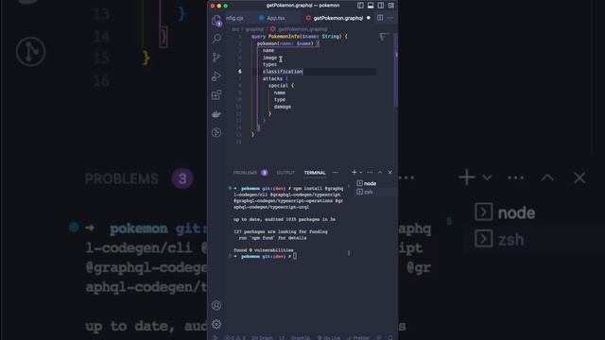This screenshot has width=605, height=340.
Task: Open the Source Control view icon
Action: coord(216,58)
